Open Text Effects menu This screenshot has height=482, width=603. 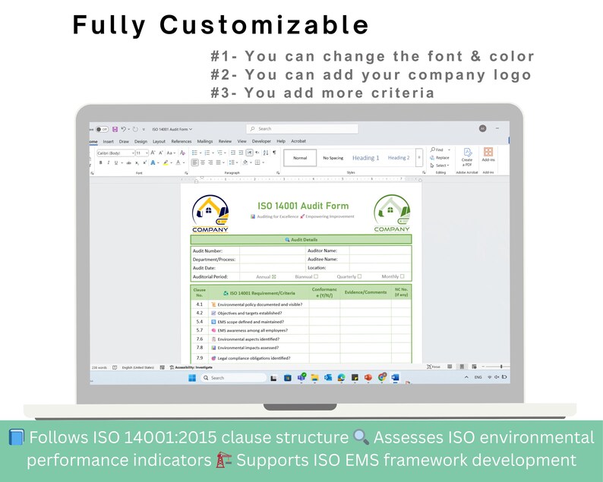tap(153, 162)
